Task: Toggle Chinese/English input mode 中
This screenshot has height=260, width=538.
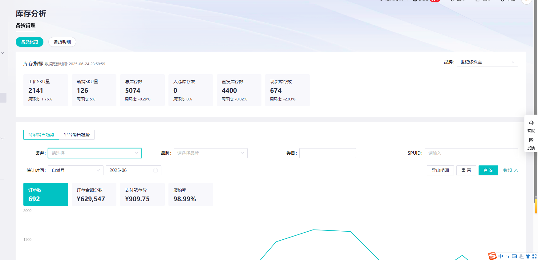Action: tap(501, 256)
